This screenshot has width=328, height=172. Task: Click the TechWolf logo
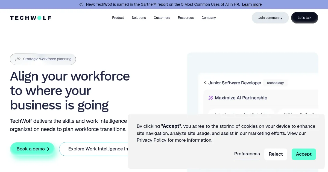(x=30, y=18)
